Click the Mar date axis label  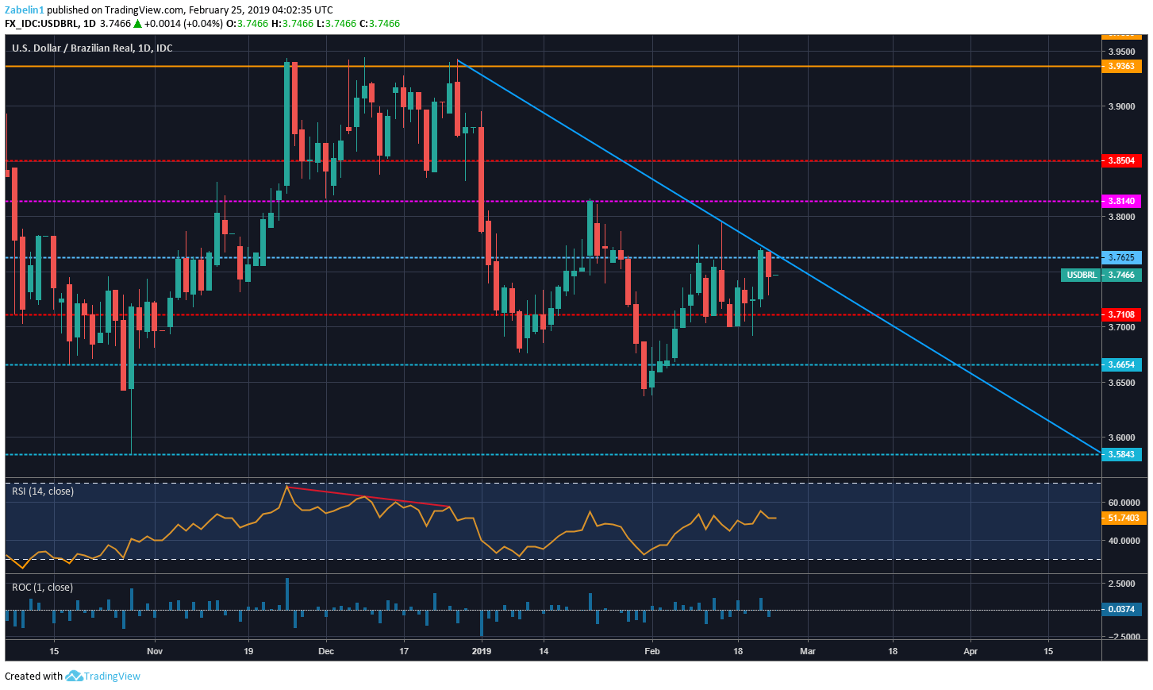(x=808, y=651)
